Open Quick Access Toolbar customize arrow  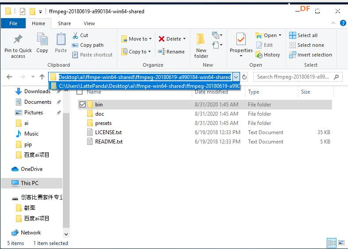[x=40, y=11]
